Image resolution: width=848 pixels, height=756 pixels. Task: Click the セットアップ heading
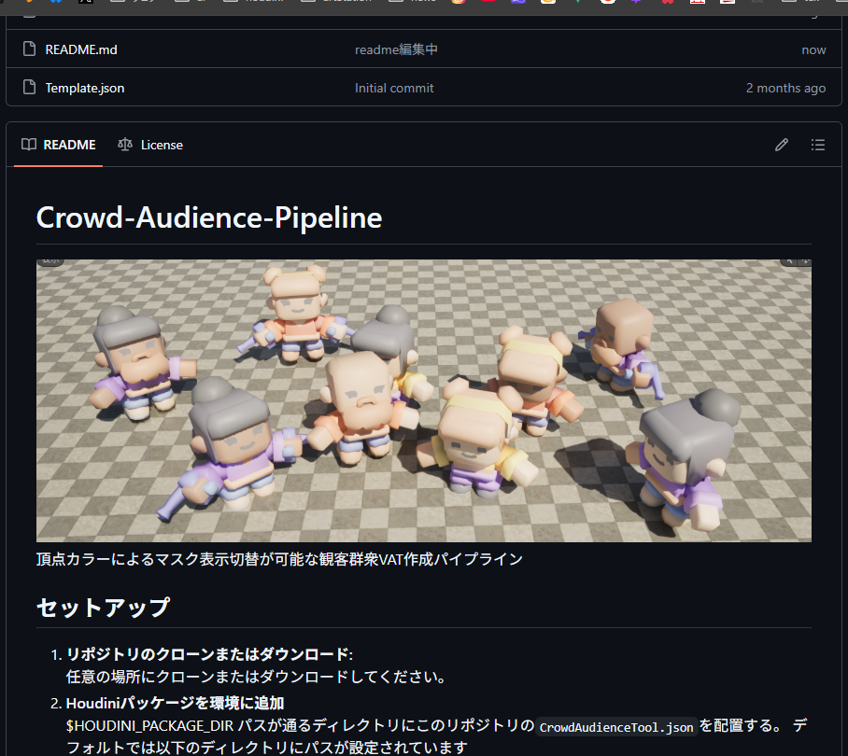[x=104, y=608]
